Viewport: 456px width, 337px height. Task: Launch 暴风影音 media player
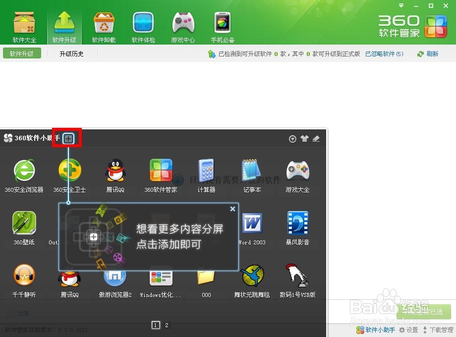pyautogui.click(x=297, y=228)
